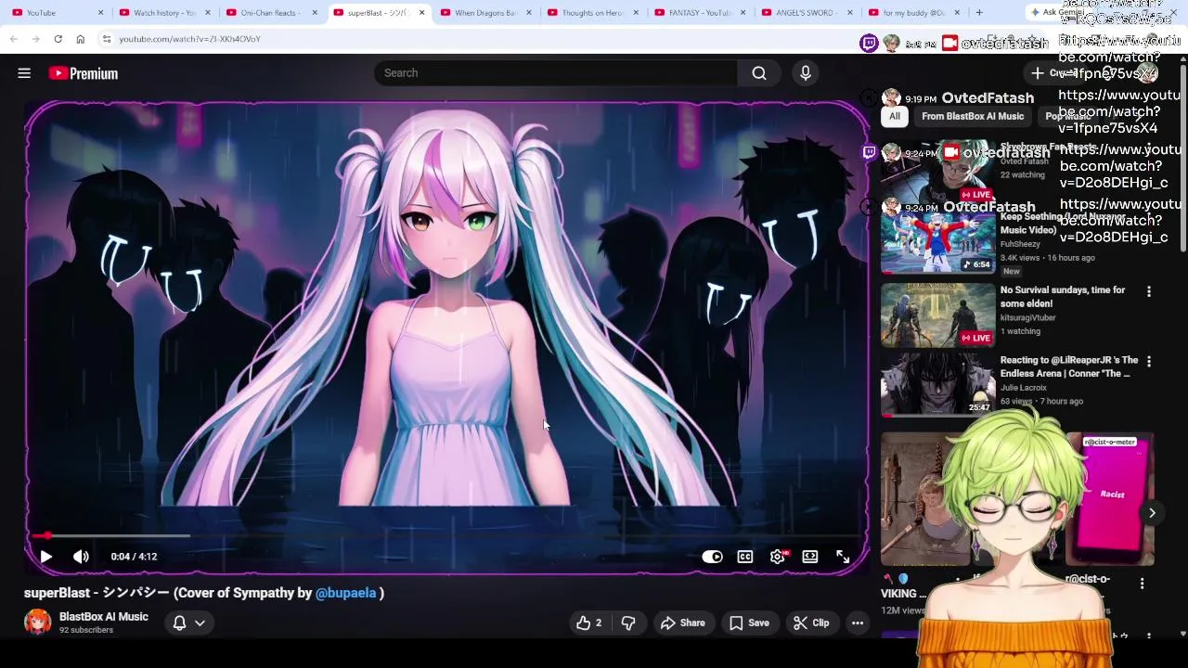Open options for No Survival sundays video
The image size is (1188, 668).
tap(1149, 291)
